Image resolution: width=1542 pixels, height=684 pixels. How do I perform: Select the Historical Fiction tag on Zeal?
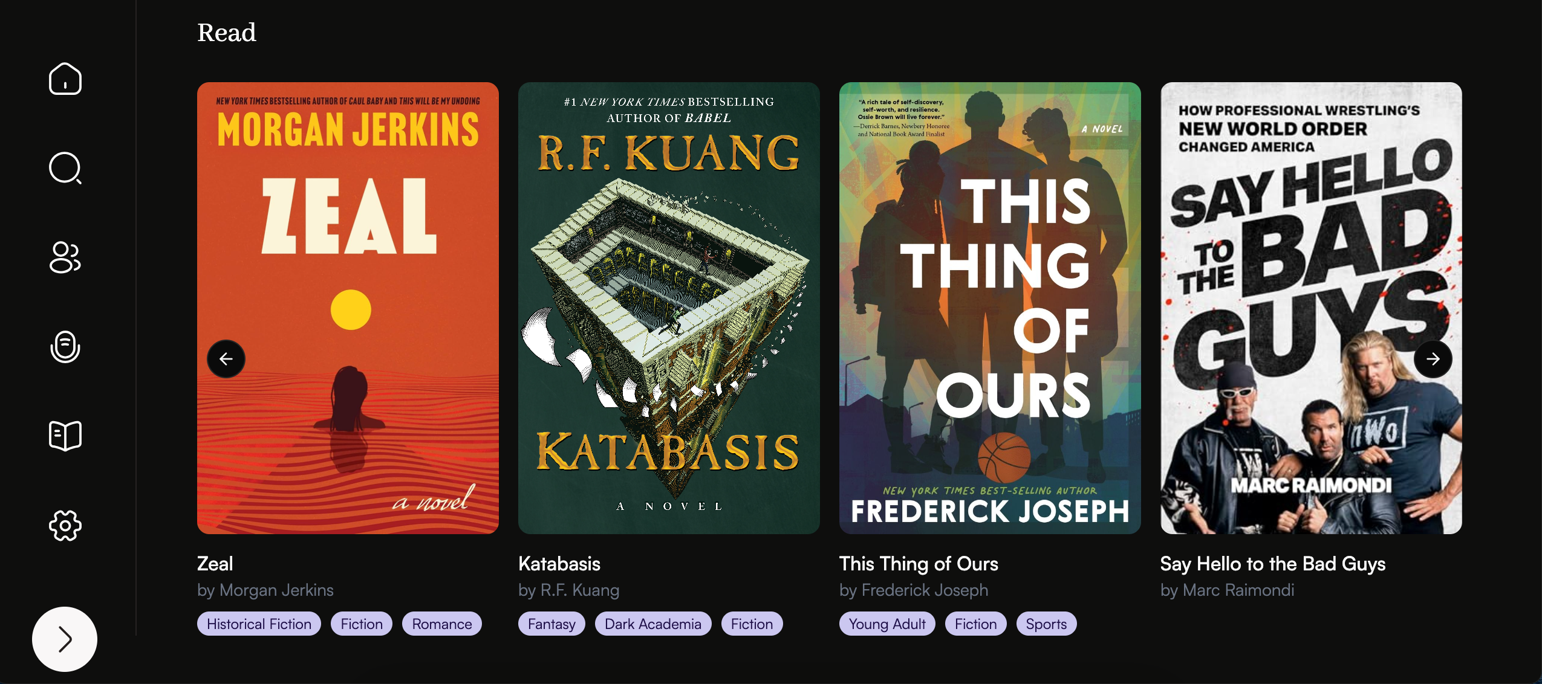(259, 624)
